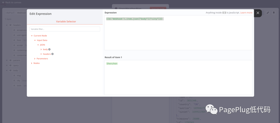Image resolution: width=280 pixels, height=123 pixels.
Task: Click the string type icon beside accept
Action: point(14,45)
